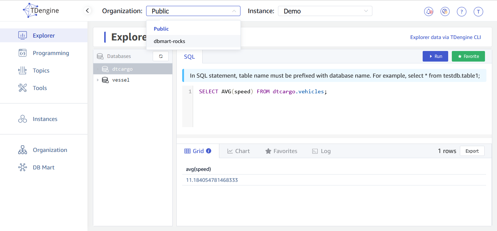Open the help question mark icon

pyautogui.click(x=462, y=11)
